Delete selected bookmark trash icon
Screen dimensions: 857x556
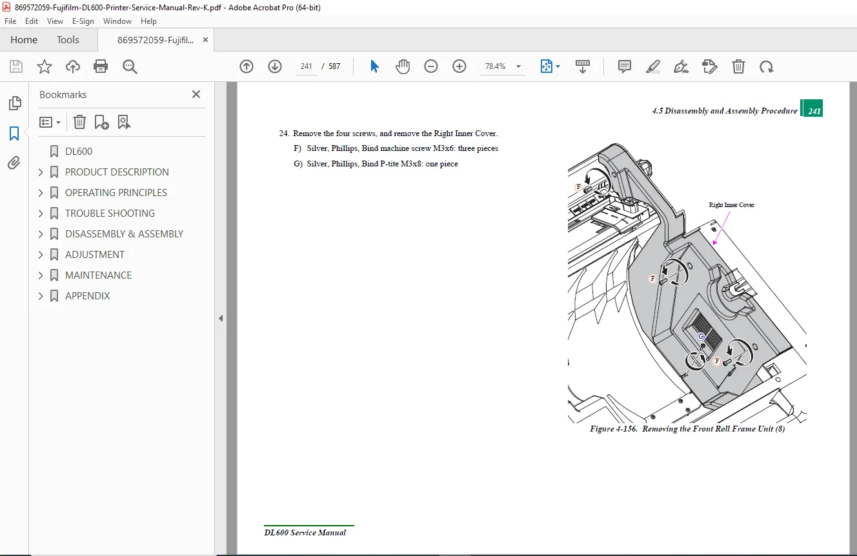[79, 122]
